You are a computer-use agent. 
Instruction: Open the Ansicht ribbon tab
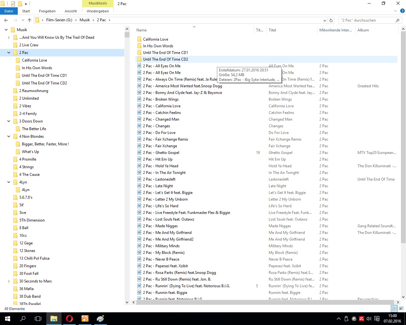click(71, 11)
